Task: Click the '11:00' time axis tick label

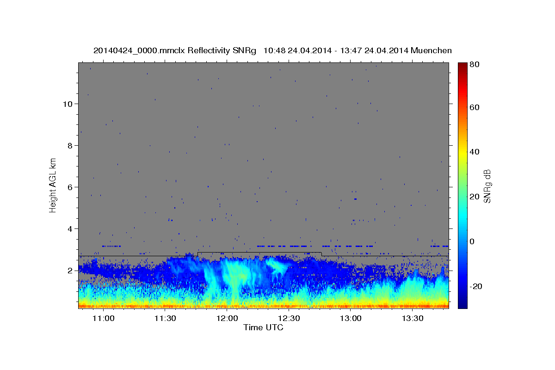Action: 103,319
